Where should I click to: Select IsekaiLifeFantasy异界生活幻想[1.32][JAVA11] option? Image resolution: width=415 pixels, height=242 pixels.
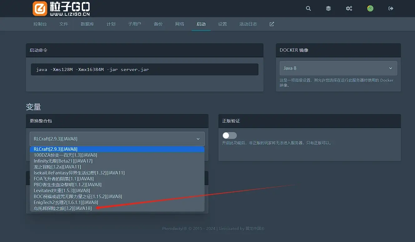pos(117,173)
